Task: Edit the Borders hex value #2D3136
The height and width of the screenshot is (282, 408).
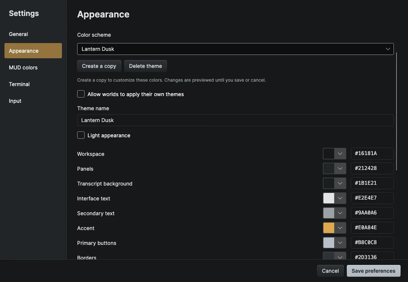Action: [372, 256]
